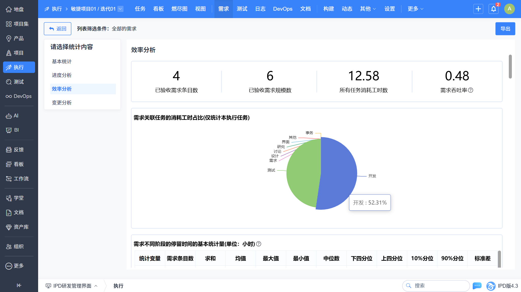Click help icon beside 停留时间 table title
This screenshot has width=521, height=292.
pos(258,244)
